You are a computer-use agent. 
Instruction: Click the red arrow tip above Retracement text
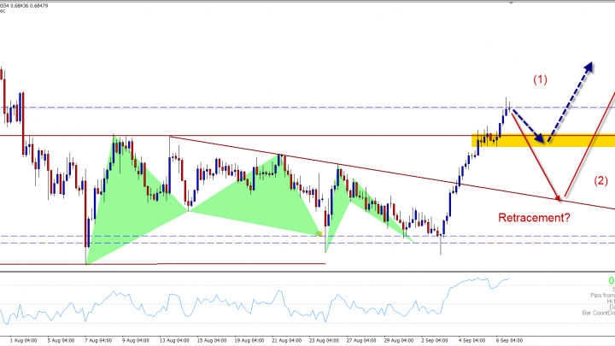(x=559, y=197)
